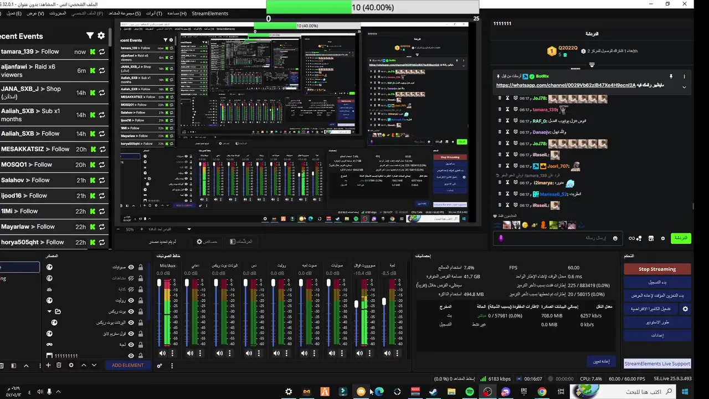Viewport: 709px width, 399px height.
Task: Toggle lock on لعبة source
Action: click(140, 345)
